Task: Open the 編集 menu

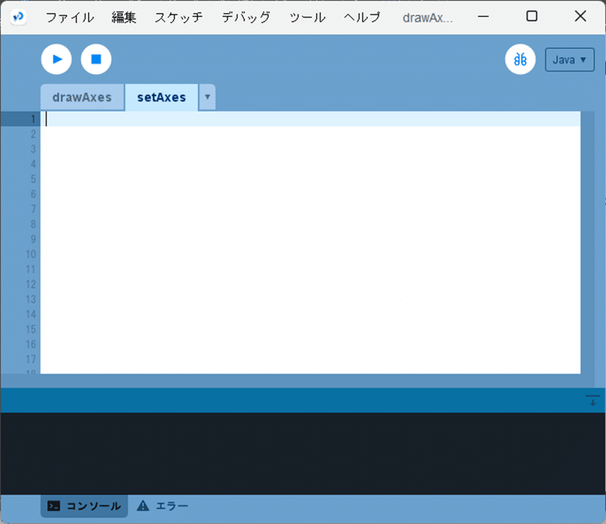Action: click(123, 17)
